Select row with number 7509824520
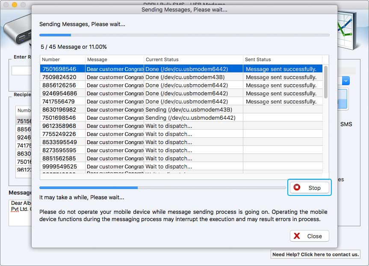 point(181,77)
